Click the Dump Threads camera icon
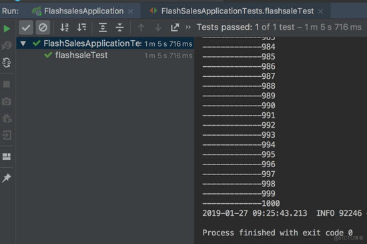The image size is (367, 244). tap(7, 101)
